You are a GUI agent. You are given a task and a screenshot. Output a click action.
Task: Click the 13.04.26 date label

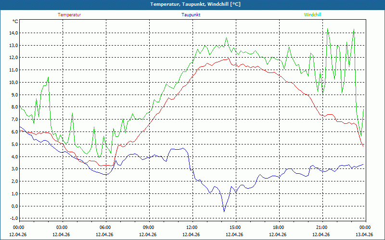pyautogui.click(x=364, y=235)
